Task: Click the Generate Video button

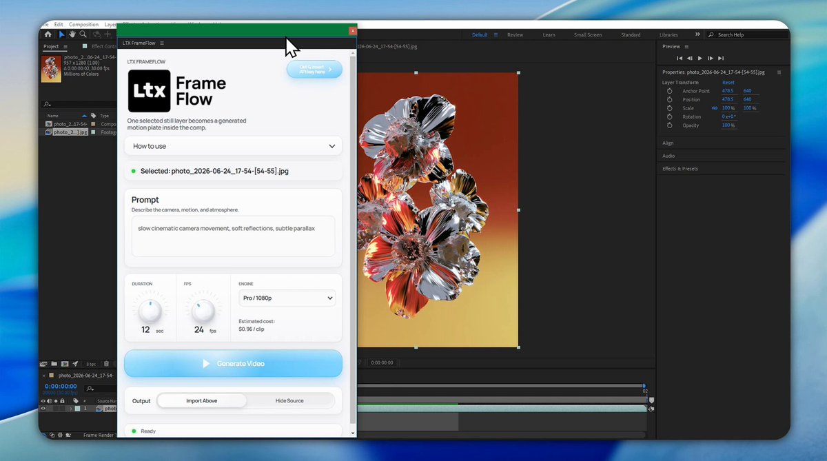Action: click(x=233, y=363)
